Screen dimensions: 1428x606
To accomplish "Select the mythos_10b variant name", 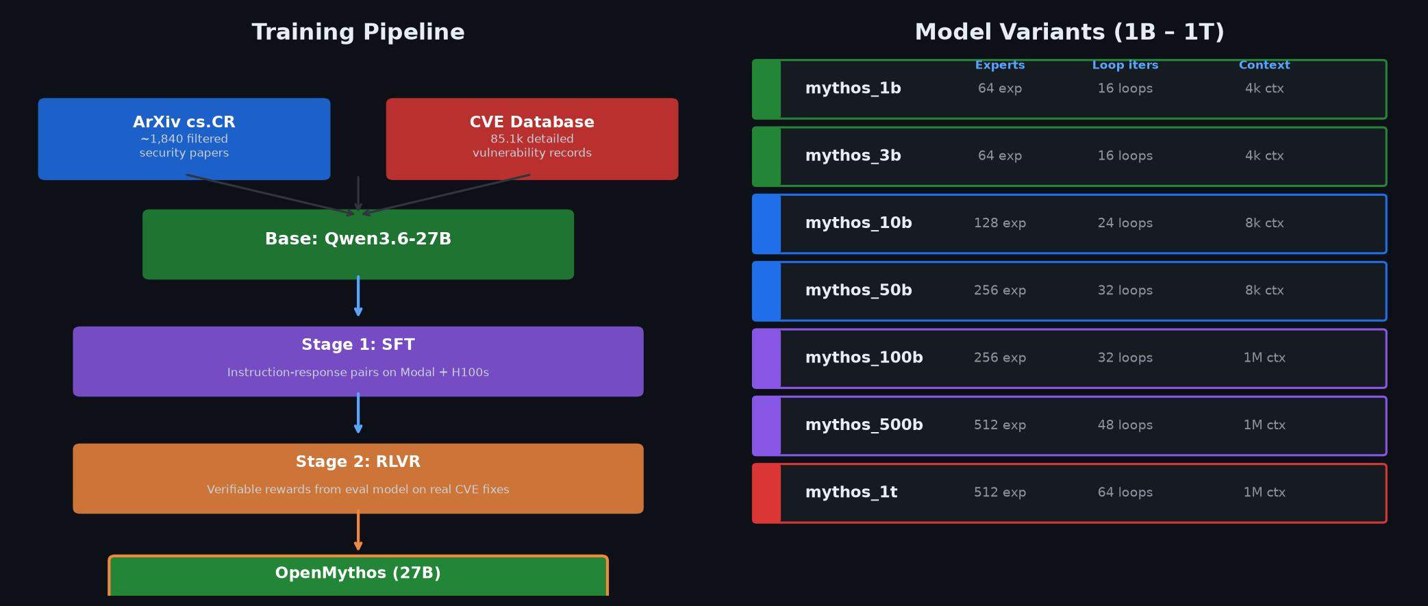I will click(x=859, y=223).
